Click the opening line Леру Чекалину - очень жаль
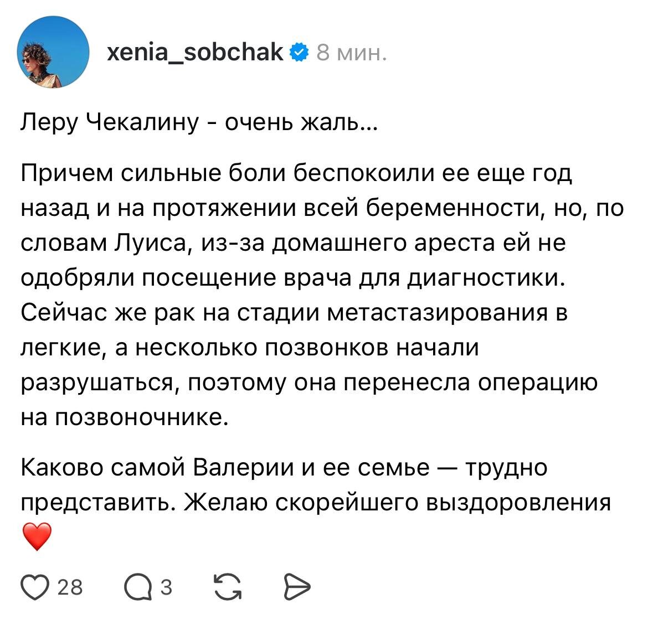This screenshot has height=620, width=648. coord(198,122)
